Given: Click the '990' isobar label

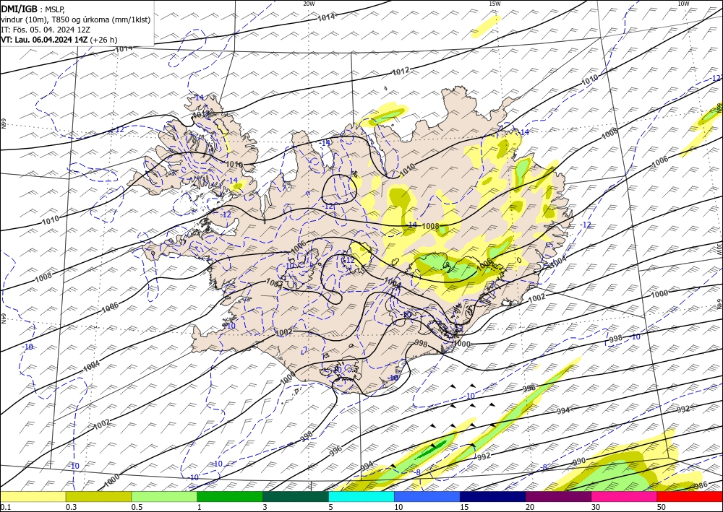Looking at the screenshot, I should click(578, 461).
